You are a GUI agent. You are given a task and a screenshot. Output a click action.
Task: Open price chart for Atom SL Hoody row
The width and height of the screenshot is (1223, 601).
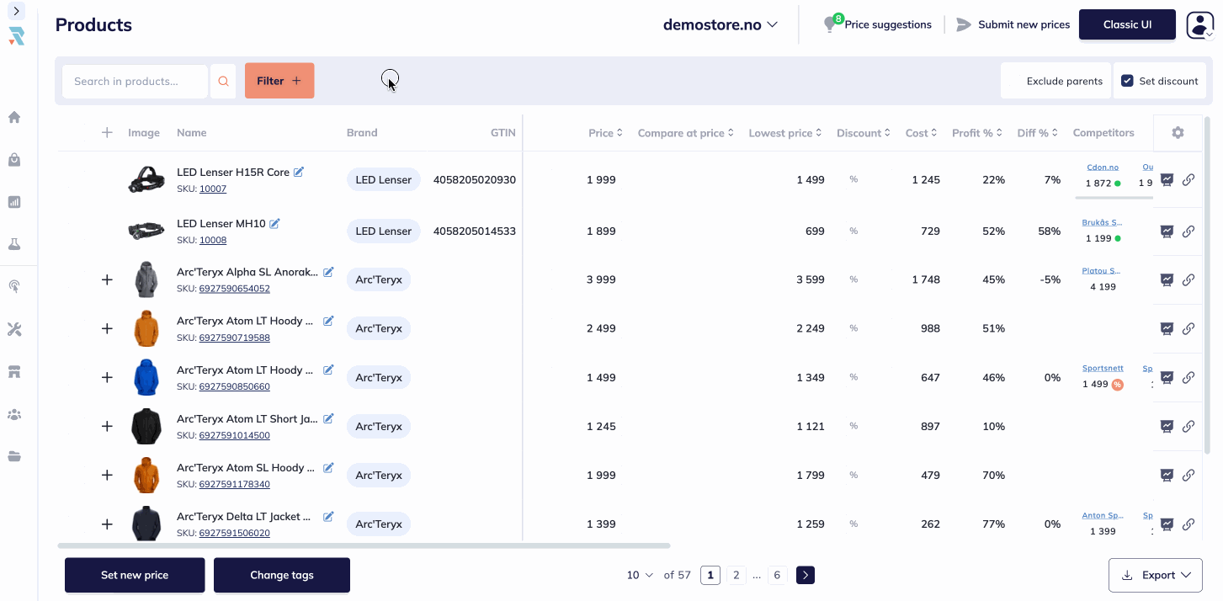tap(1167, 475)
